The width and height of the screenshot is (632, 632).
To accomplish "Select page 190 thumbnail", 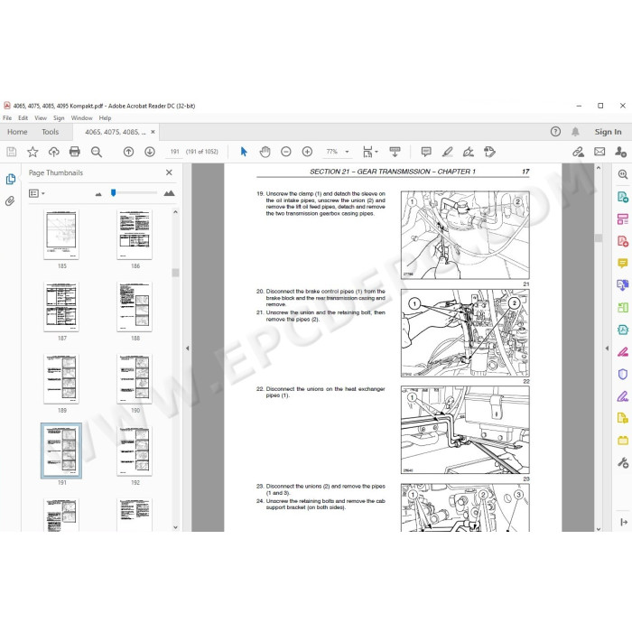I will point(135,378).
